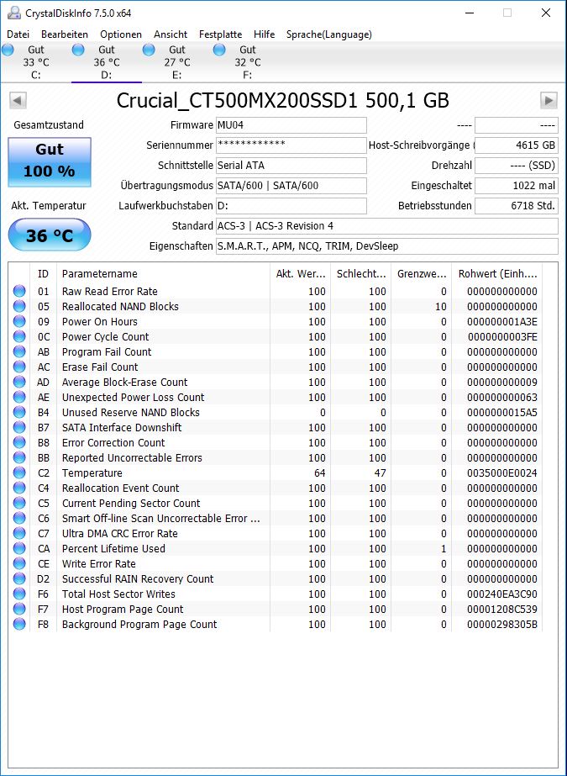
Task: Open the Datei menu
Action: [18, 34]
